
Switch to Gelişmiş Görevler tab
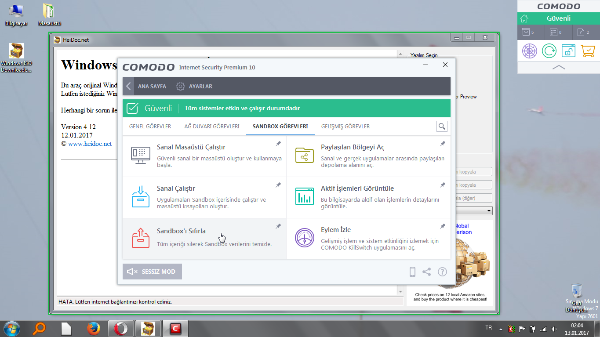[345, 127]
